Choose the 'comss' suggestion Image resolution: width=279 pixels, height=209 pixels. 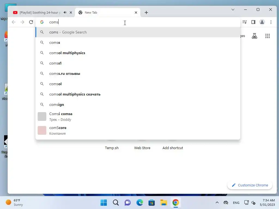[138, 42]
